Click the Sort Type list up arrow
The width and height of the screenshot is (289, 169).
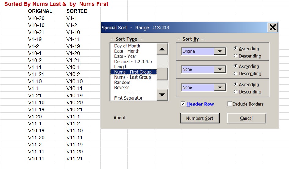(162, 49)
